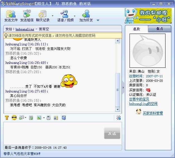Open the 出售中的宝贝 link

[x=139, y=99]
